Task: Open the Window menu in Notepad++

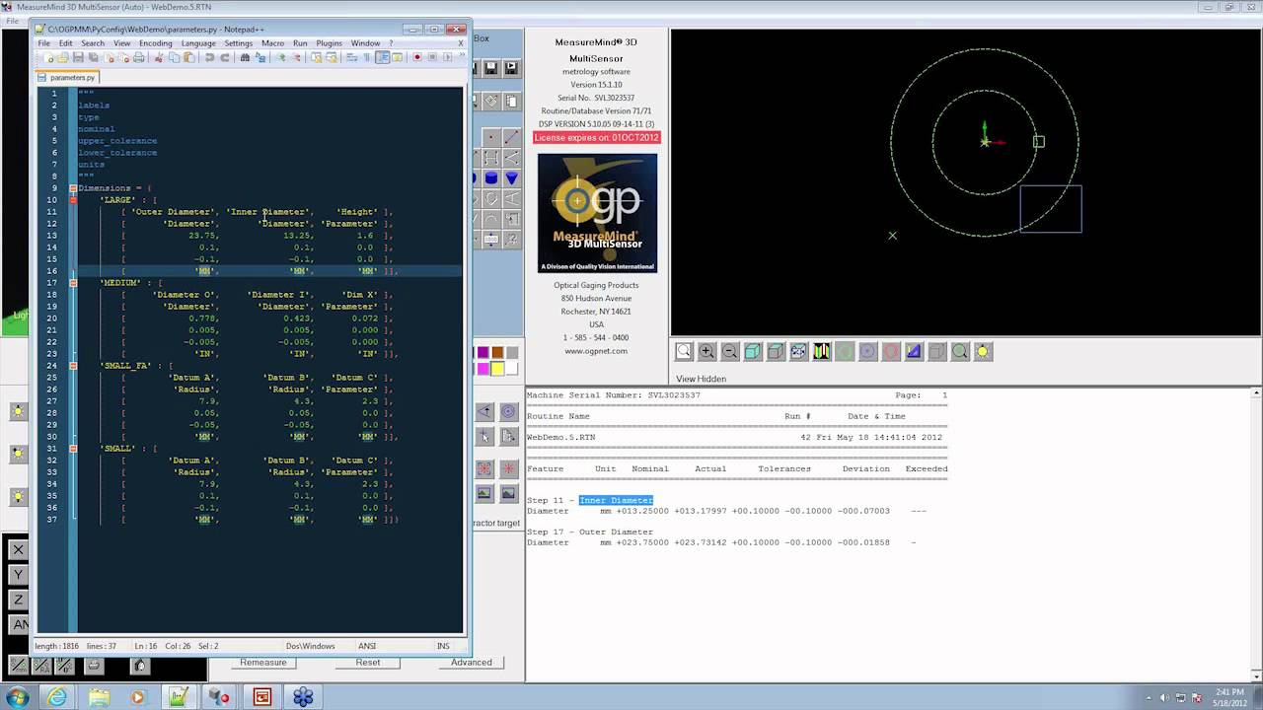Action: [x=365, y=43]
